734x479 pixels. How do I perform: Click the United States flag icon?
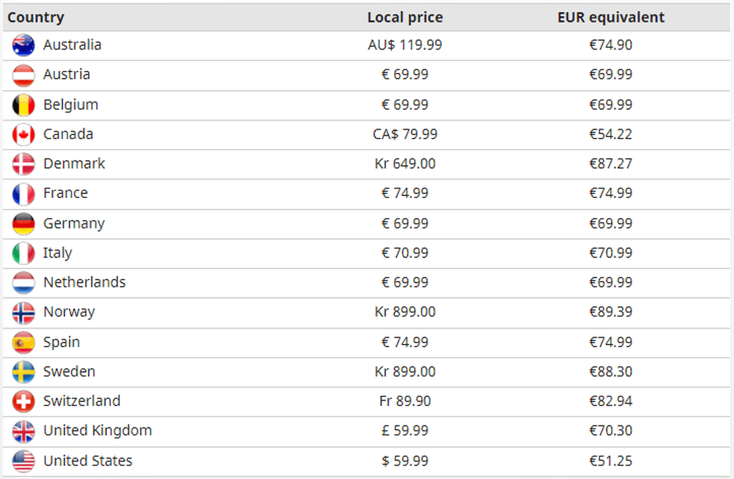(x=23, y=461)
